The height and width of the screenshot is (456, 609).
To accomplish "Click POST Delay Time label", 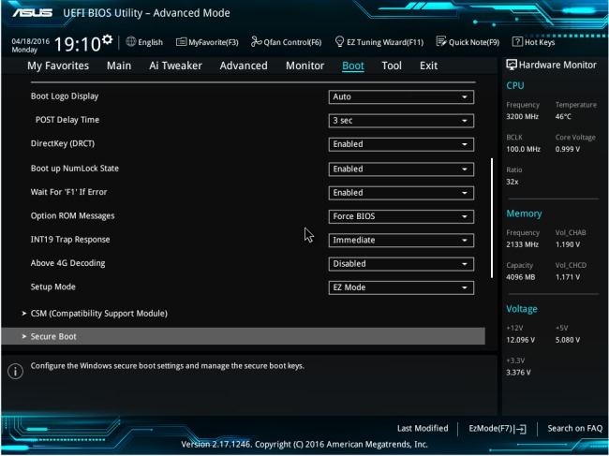I will (67, 120).
